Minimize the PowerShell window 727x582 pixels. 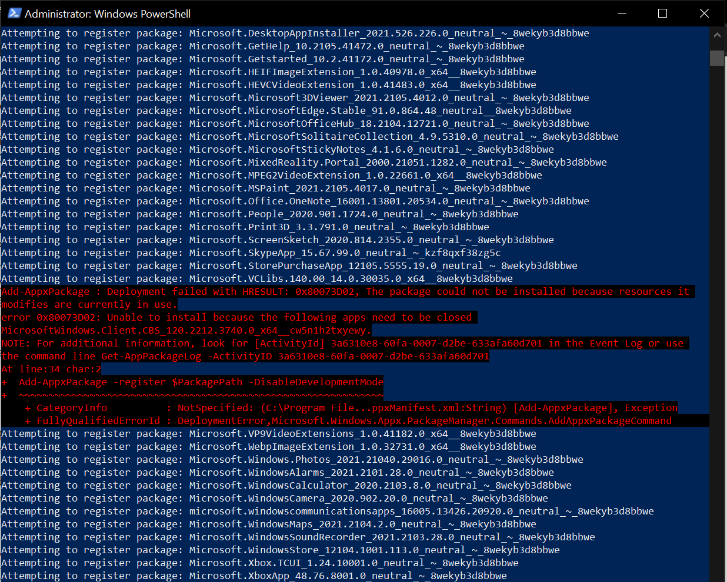(622, 13)
